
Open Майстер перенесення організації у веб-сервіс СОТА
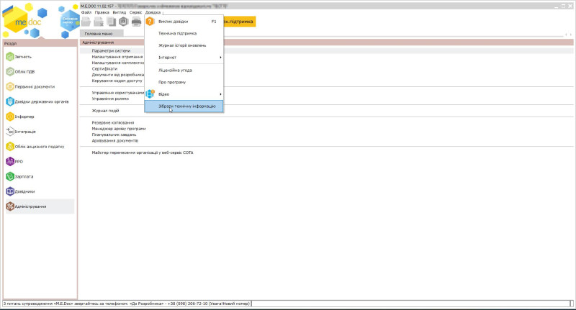(143, 152)
